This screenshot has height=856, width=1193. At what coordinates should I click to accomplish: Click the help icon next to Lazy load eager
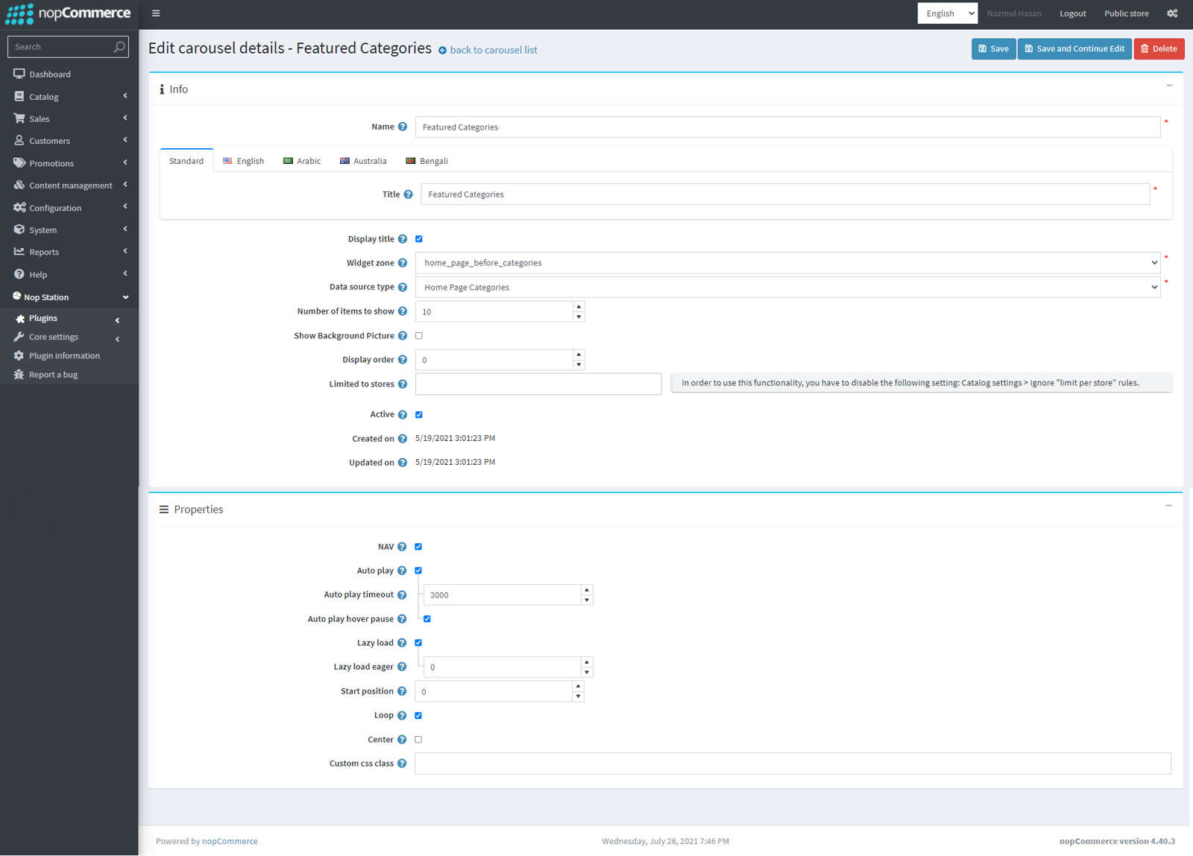click(402, 667)
